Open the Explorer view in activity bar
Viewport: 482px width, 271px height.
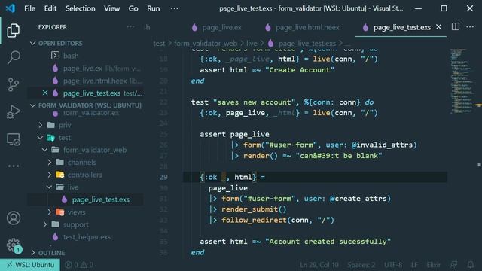coord(14,30)
